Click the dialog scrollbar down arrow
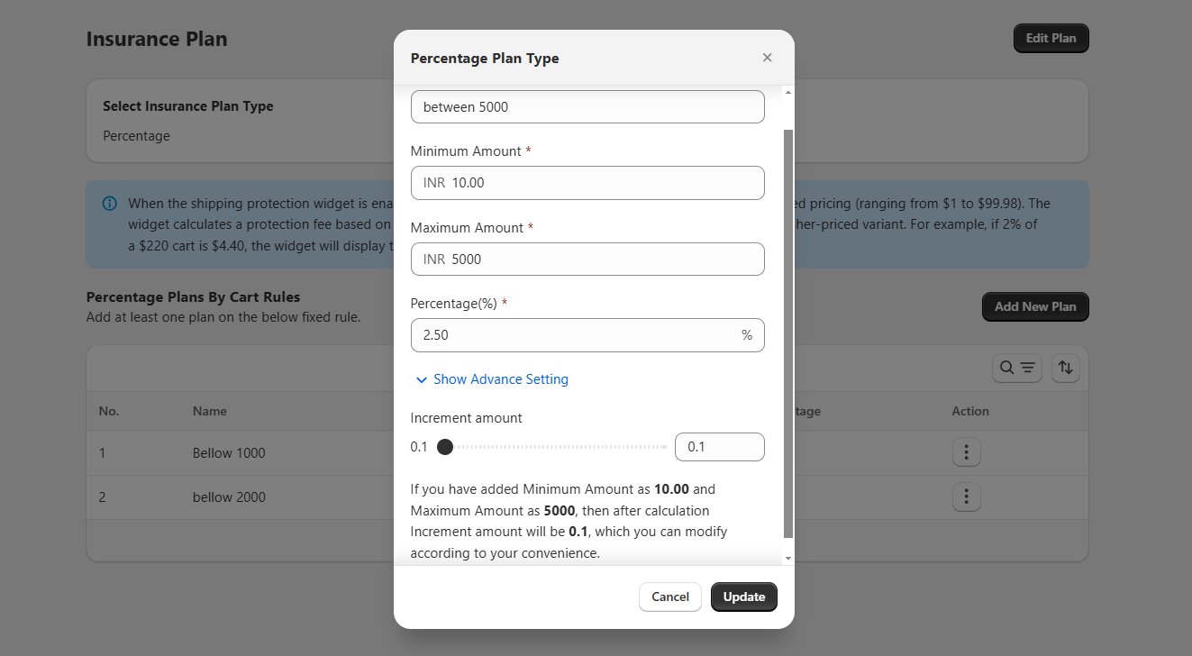The image size is (1192, 656). (788, 559)
